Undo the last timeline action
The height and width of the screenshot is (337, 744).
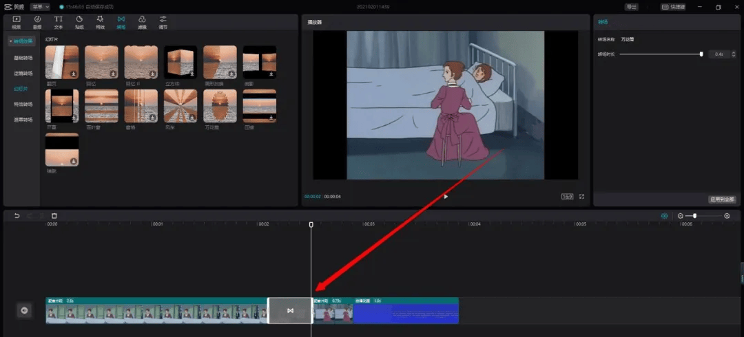coord(17,216)
